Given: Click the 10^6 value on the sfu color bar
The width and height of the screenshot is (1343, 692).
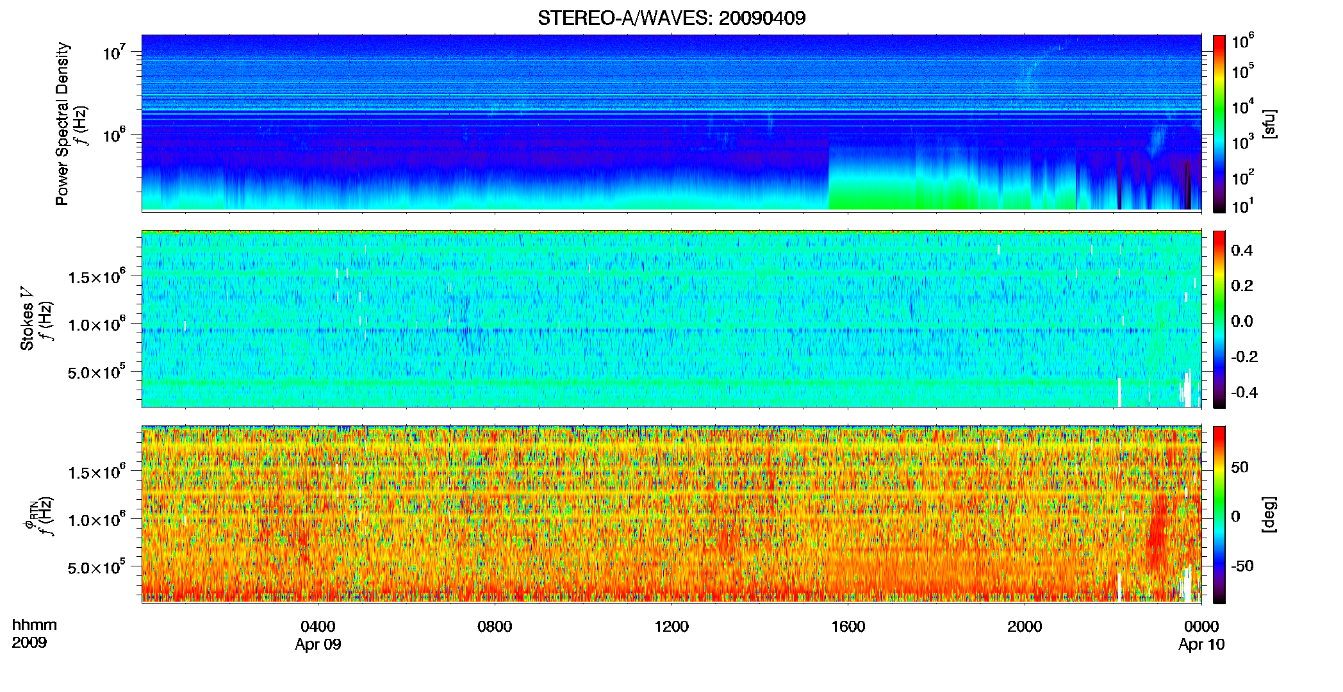Looking at the screenshot, I should coord(1242,41).
